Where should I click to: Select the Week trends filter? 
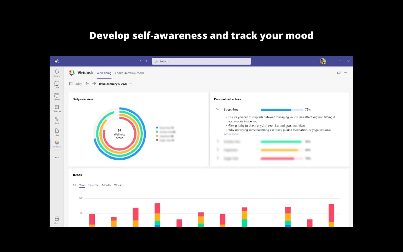(x=118, y=185)
